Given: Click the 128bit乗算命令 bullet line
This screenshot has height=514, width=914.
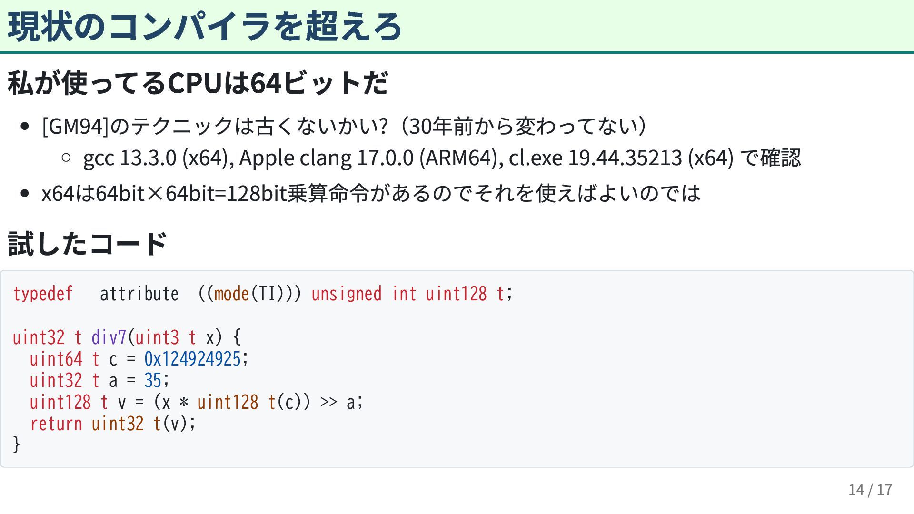Looking at the screenshot, I should pos(371,193).
